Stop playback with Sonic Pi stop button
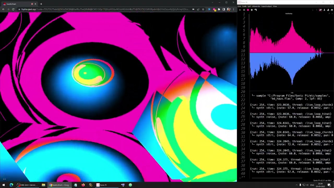 [244, 10]
